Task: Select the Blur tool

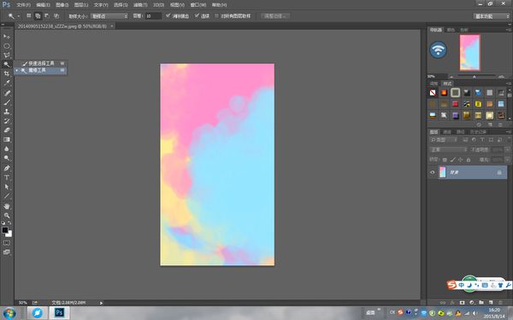Action: [7, 148]
